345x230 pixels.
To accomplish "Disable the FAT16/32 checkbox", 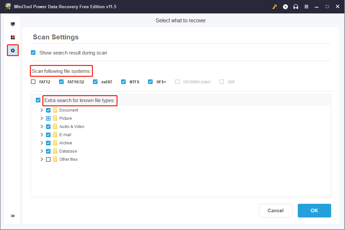I will pos(61,81).
